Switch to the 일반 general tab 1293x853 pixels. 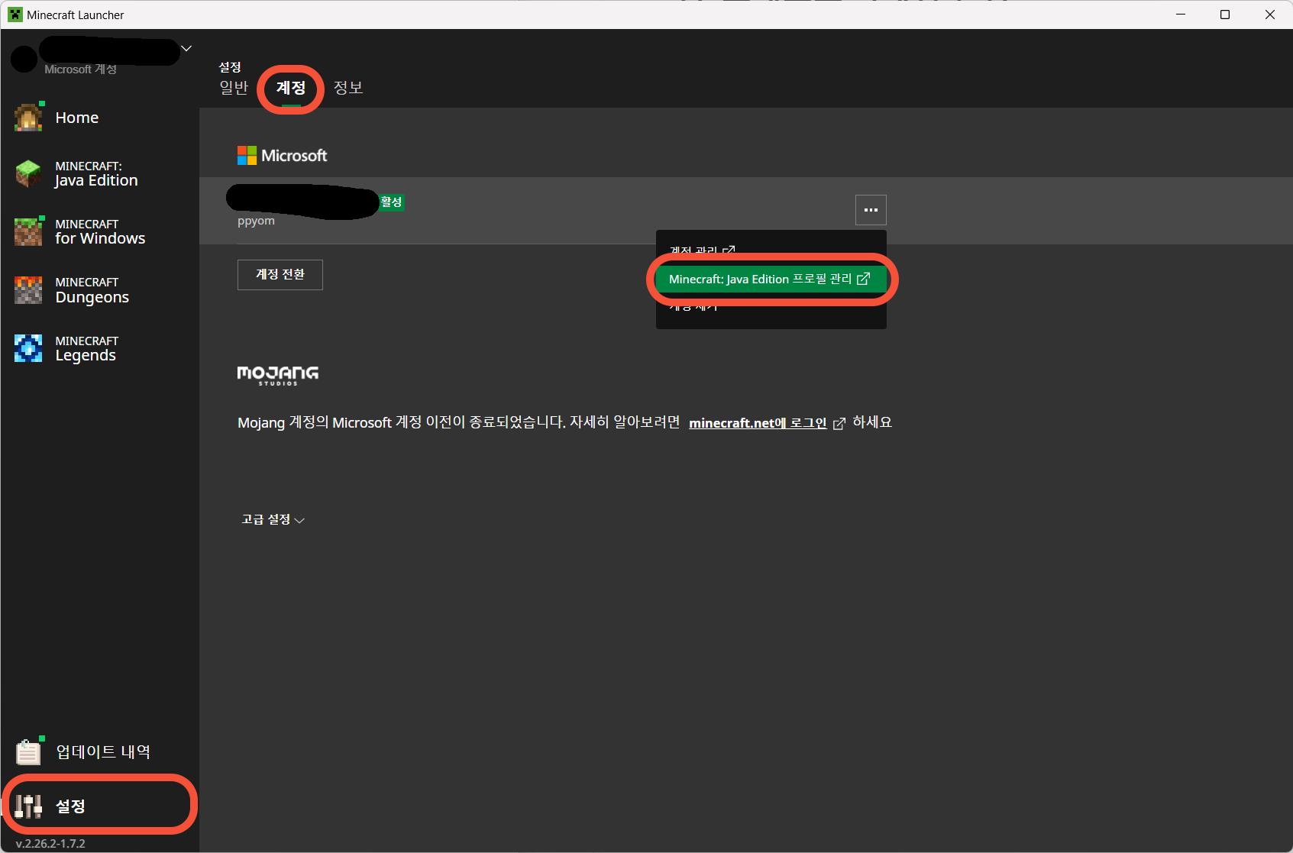[234, 88]
